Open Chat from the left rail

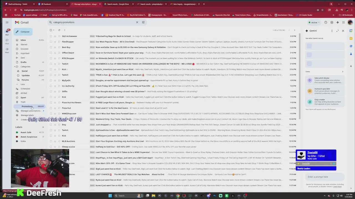pyautogui.click(x=7, y=41)
